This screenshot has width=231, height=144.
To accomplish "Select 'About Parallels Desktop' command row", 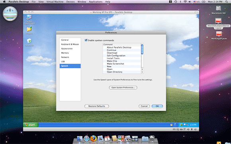I will click(122, 48).
